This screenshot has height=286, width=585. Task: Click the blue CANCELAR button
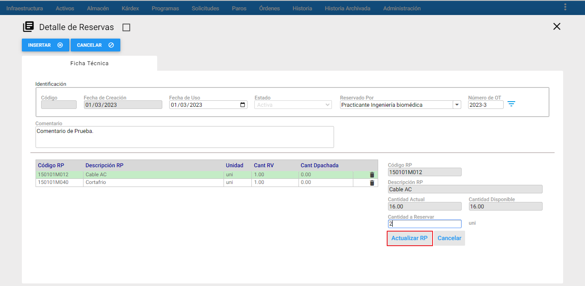(96, 45)
